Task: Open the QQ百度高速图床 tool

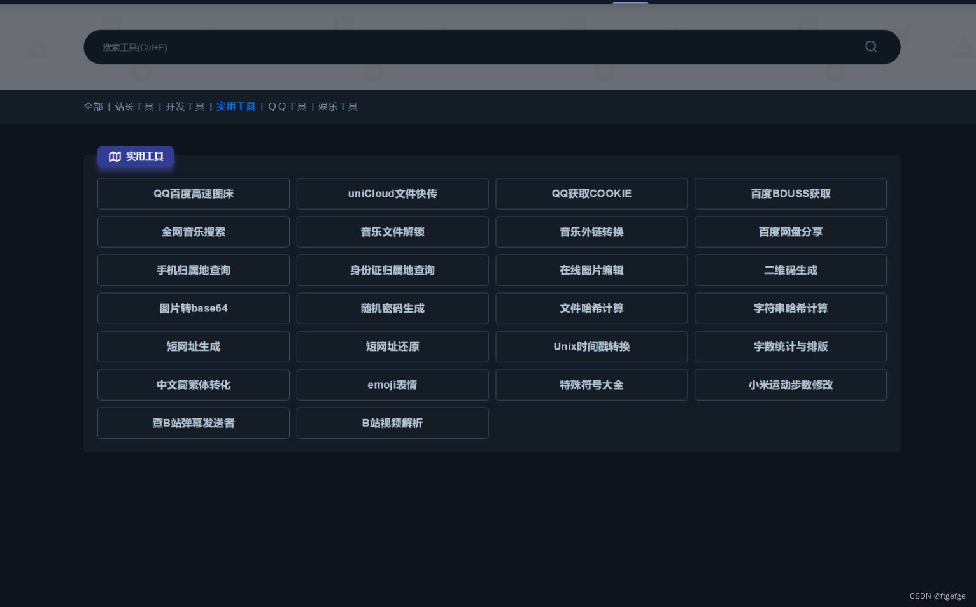Action: point(194,194)
